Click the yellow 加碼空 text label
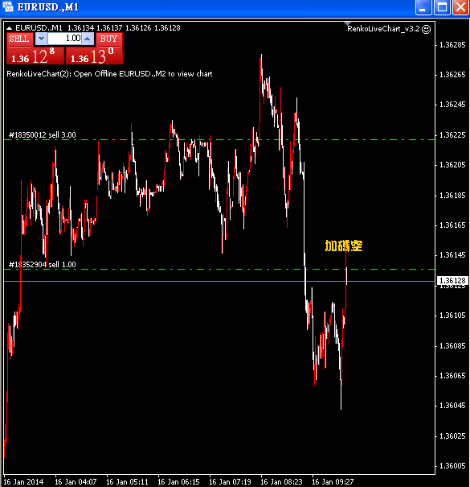 [x=344, y=246]
